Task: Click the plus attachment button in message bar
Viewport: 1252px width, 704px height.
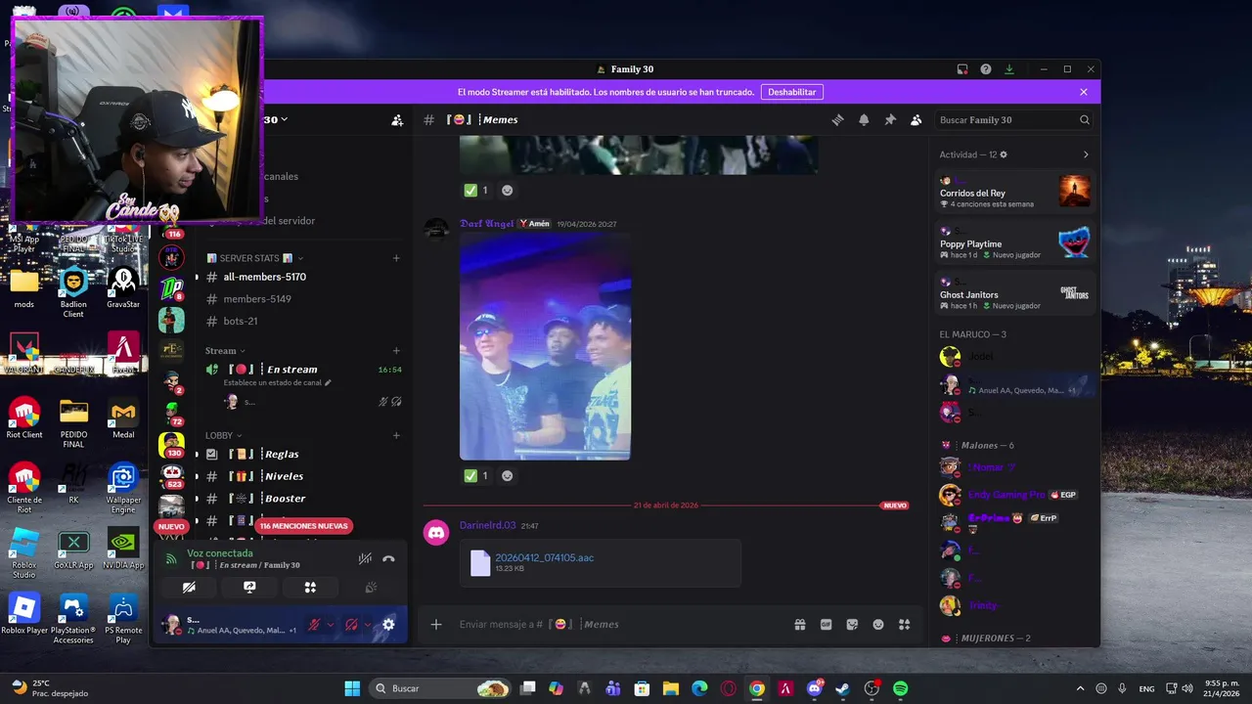Action: coord(436,625)
